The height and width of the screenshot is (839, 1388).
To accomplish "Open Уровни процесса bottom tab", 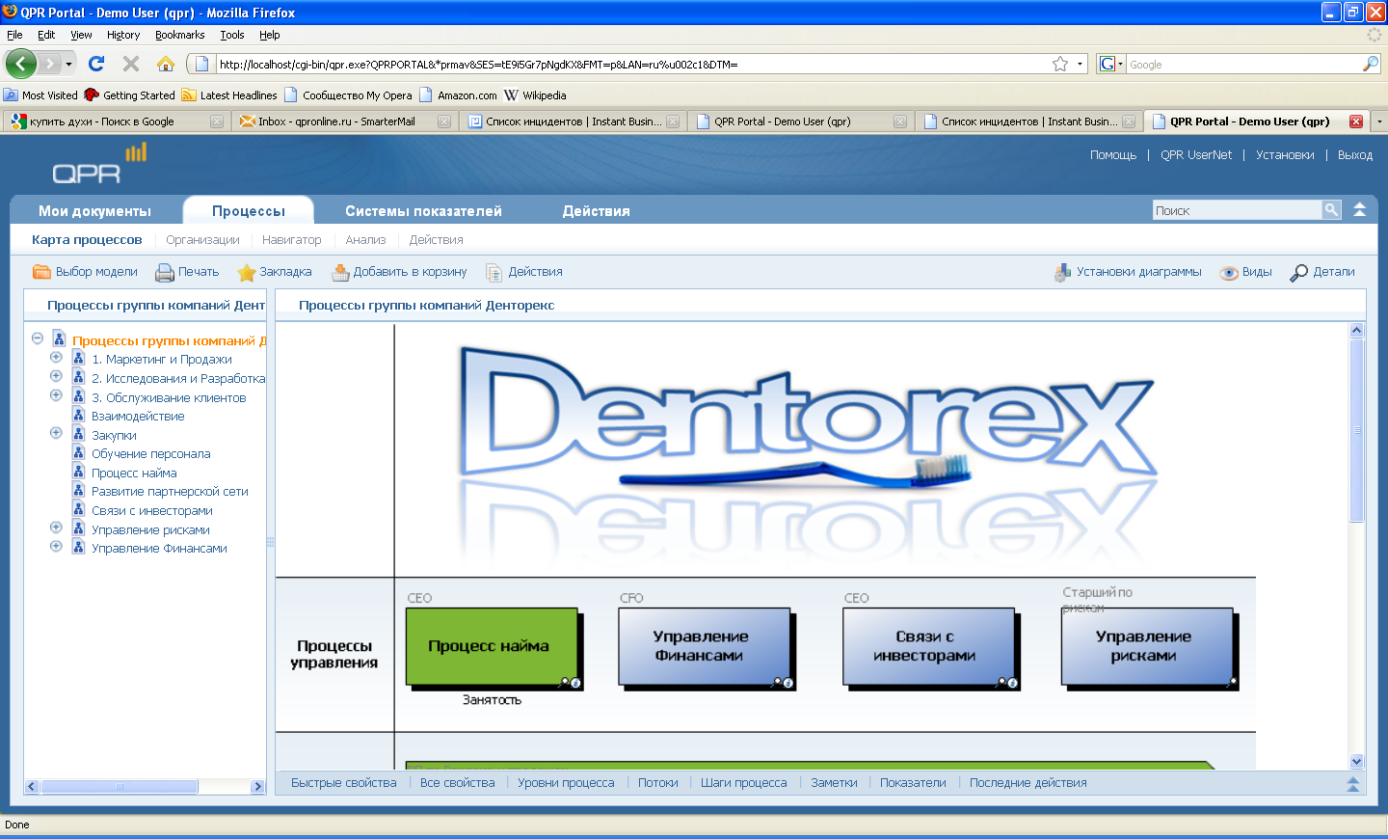I will tap(566, 782).
